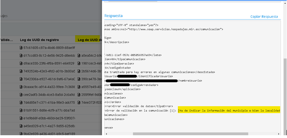Click file icon beside 57c61605-c87a log
Viewport: 287px width, 138px height.
pos(21,48)
